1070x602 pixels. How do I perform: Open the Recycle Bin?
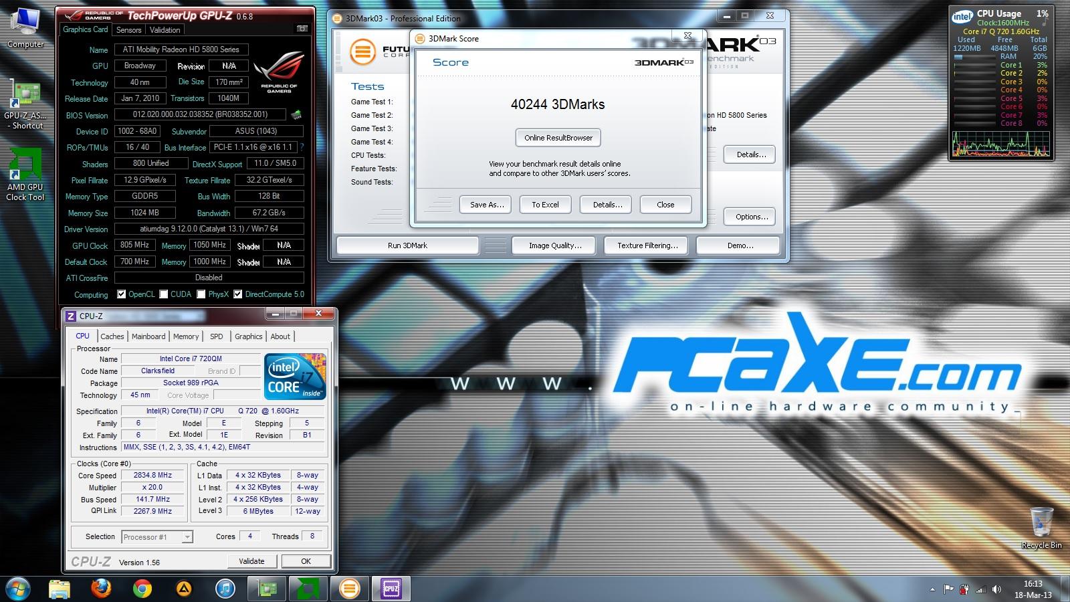click(x=1041, y=528)
